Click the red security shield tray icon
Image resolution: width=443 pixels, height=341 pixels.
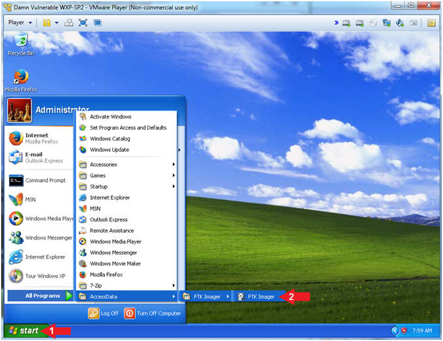click(404, 331)
